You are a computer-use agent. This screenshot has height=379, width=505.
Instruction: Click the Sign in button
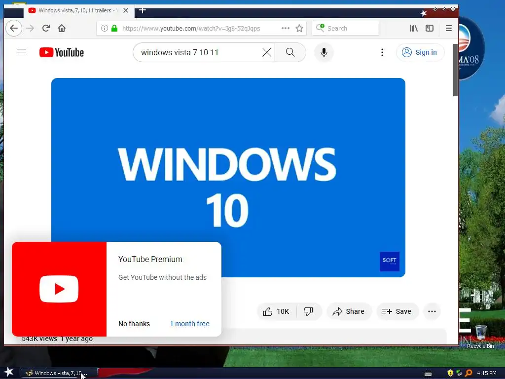click(x=420, y=52)
